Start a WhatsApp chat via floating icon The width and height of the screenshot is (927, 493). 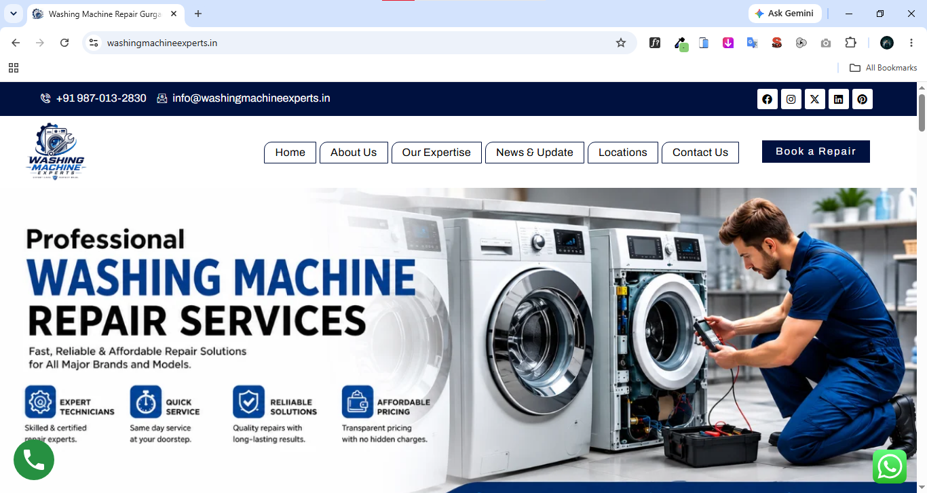pos(889,467)
